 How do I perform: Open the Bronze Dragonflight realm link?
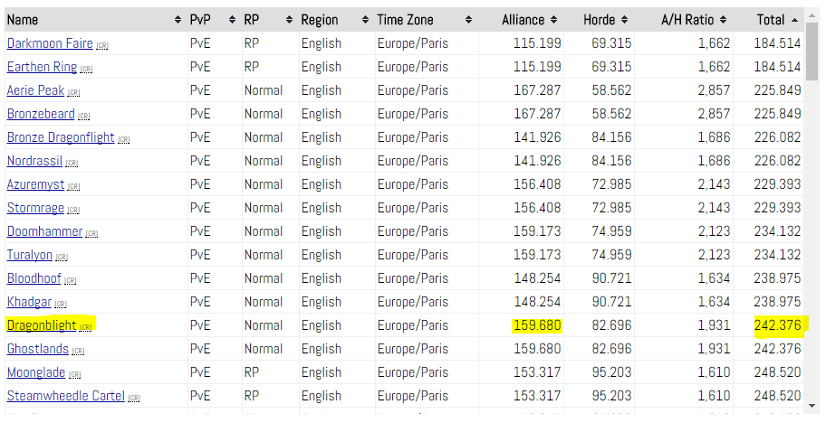coord(61,137)
